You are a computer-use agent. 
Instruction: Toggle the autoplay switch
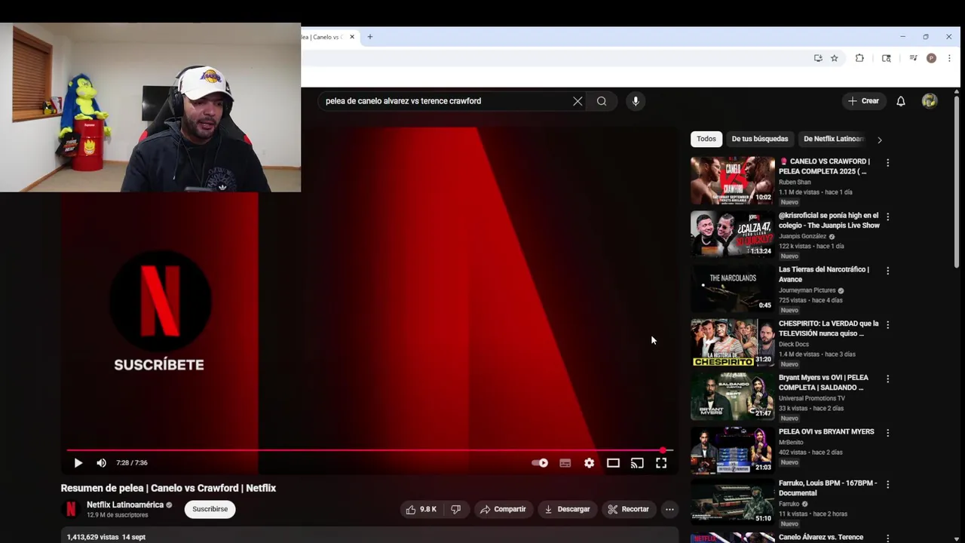pos(540,463)
